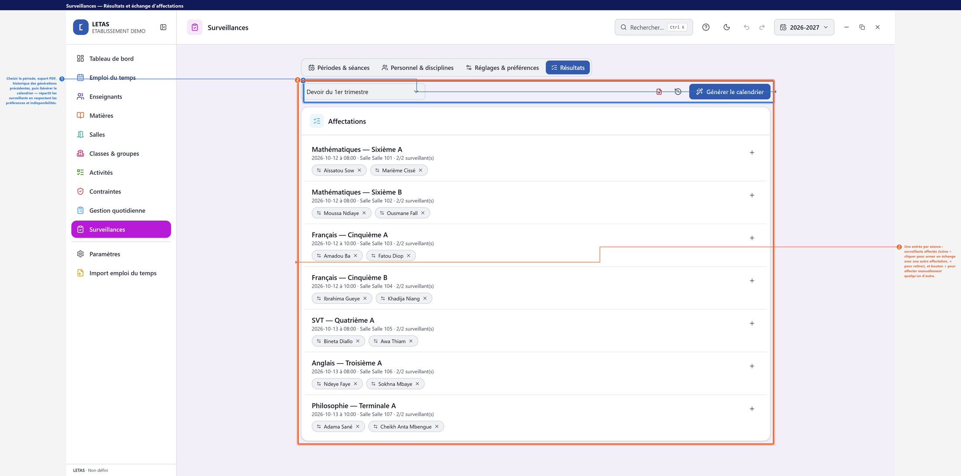Open Salles in sidebar
961x476 pixels.
pyautogui.click(x=121, y=135)
